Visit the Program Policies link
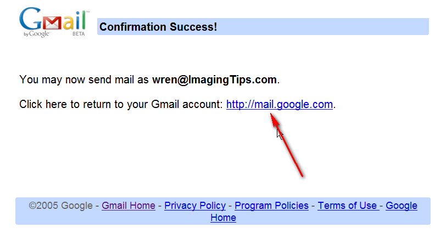The image size is (446, 233). click(271, 206)
